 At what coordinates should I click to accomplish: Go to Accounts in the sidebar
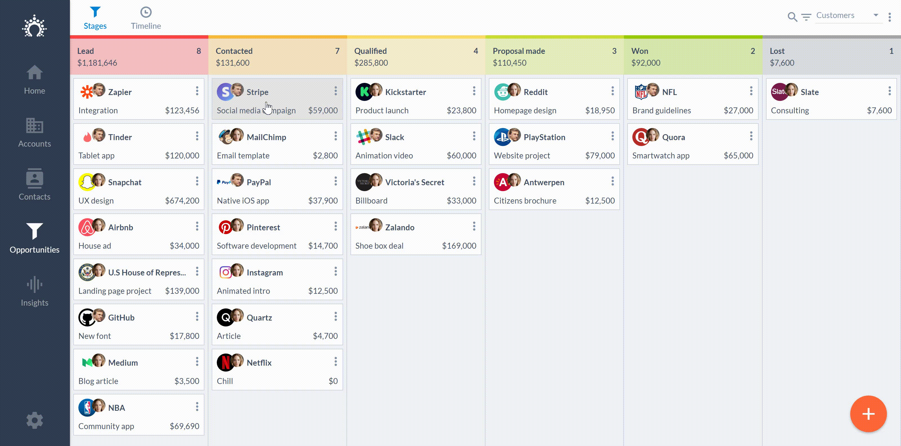point(34,133)
